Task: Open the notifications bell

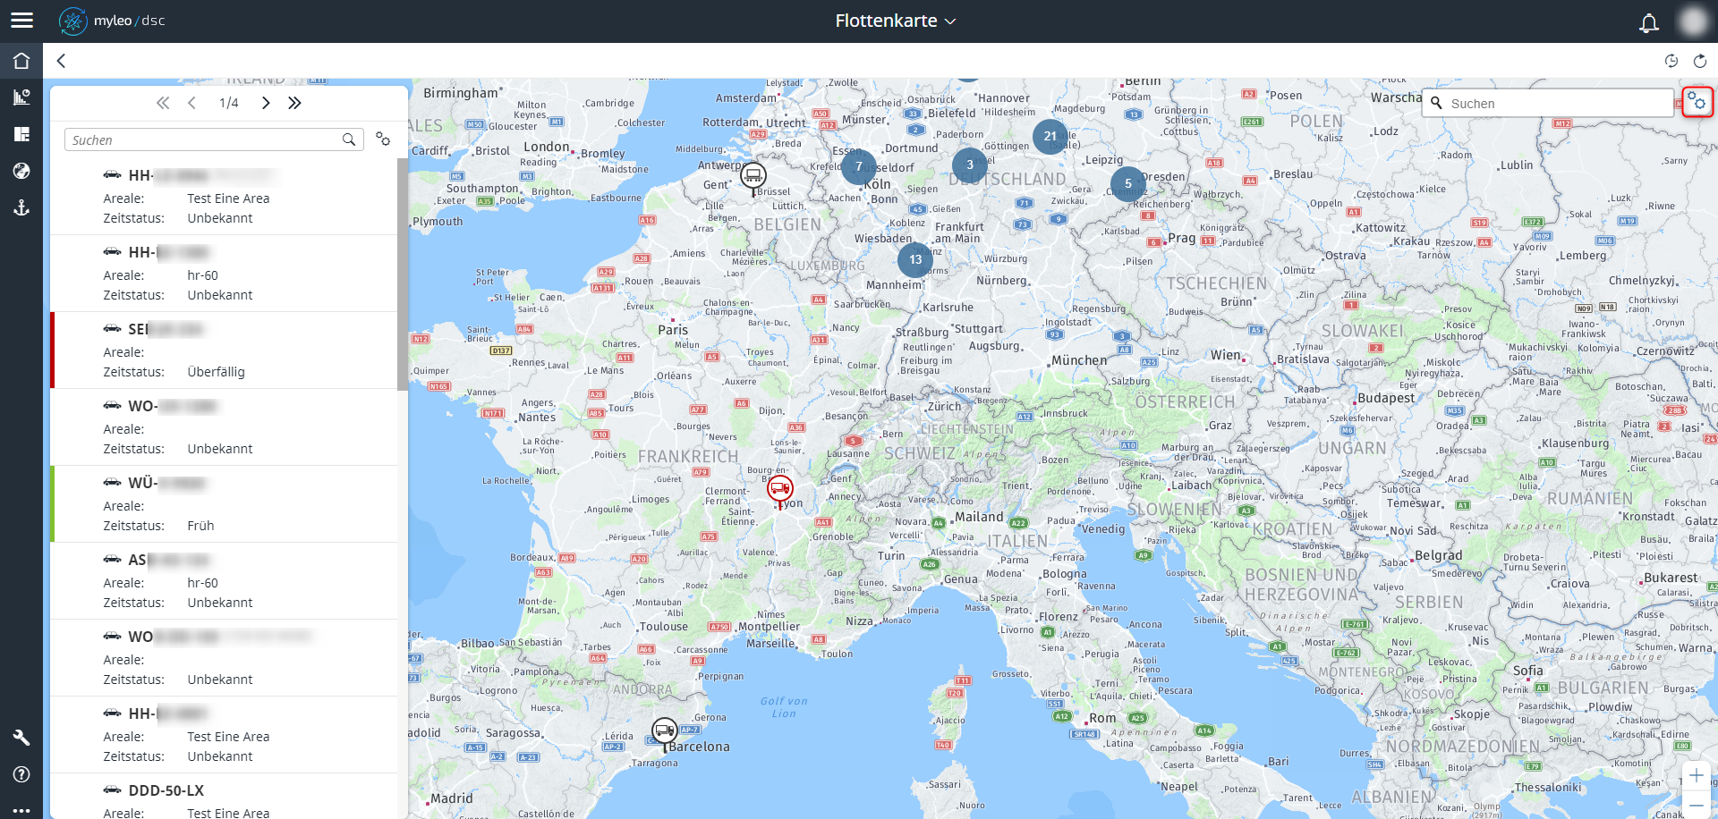Action: click(x=1648, y=22)
